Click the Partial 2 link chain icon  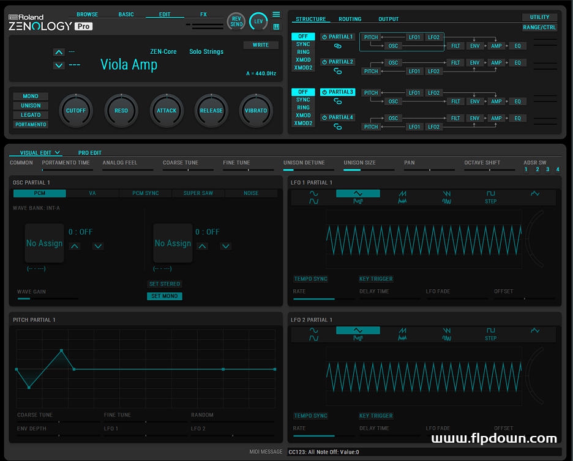tap(338, 71)
